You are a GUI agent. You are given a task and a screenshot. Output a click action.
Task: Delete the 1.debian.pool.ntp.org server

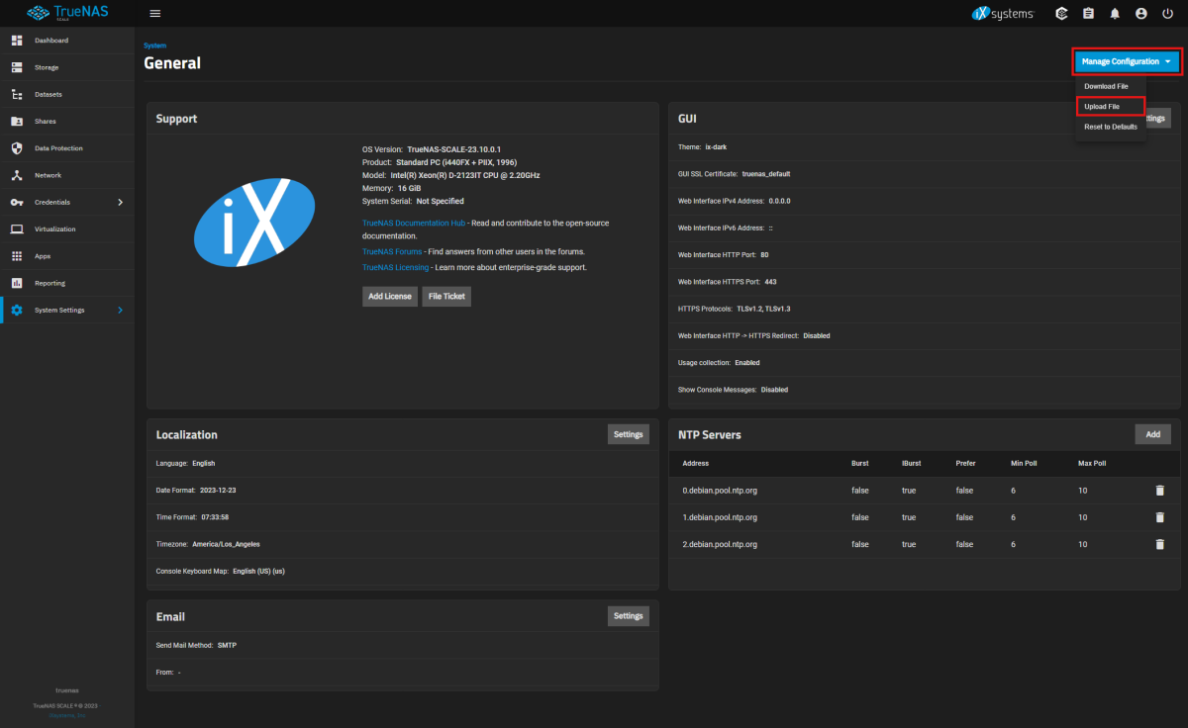(x=1159, y=517)
